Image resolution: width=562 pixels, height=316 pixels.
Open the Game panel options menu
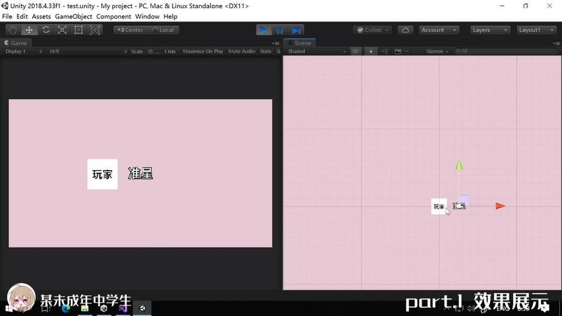(x=276, y=44)
